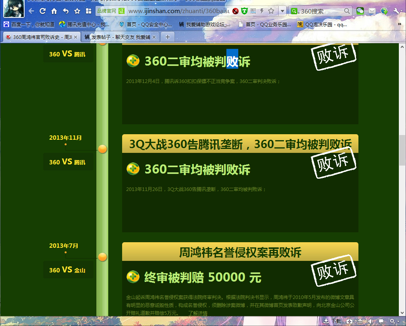Screen dimensions: 406x326
Task: Click the 2013年12月4日 description text
Action: point(203,81)
